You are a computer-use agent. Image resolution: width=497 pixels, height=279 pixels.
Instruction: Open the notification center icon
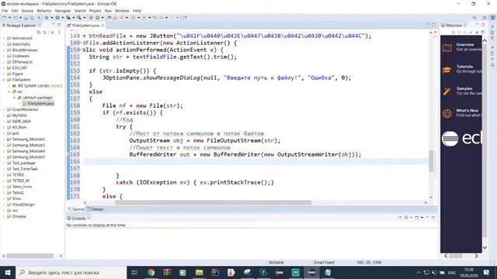click(487, 272)
